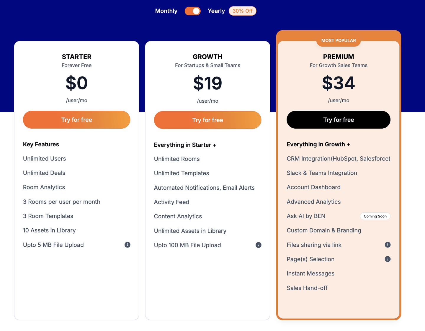Toggle the Monthly/Yearly billing switch
Screen dimensions: 425x331
click(193, 11)
